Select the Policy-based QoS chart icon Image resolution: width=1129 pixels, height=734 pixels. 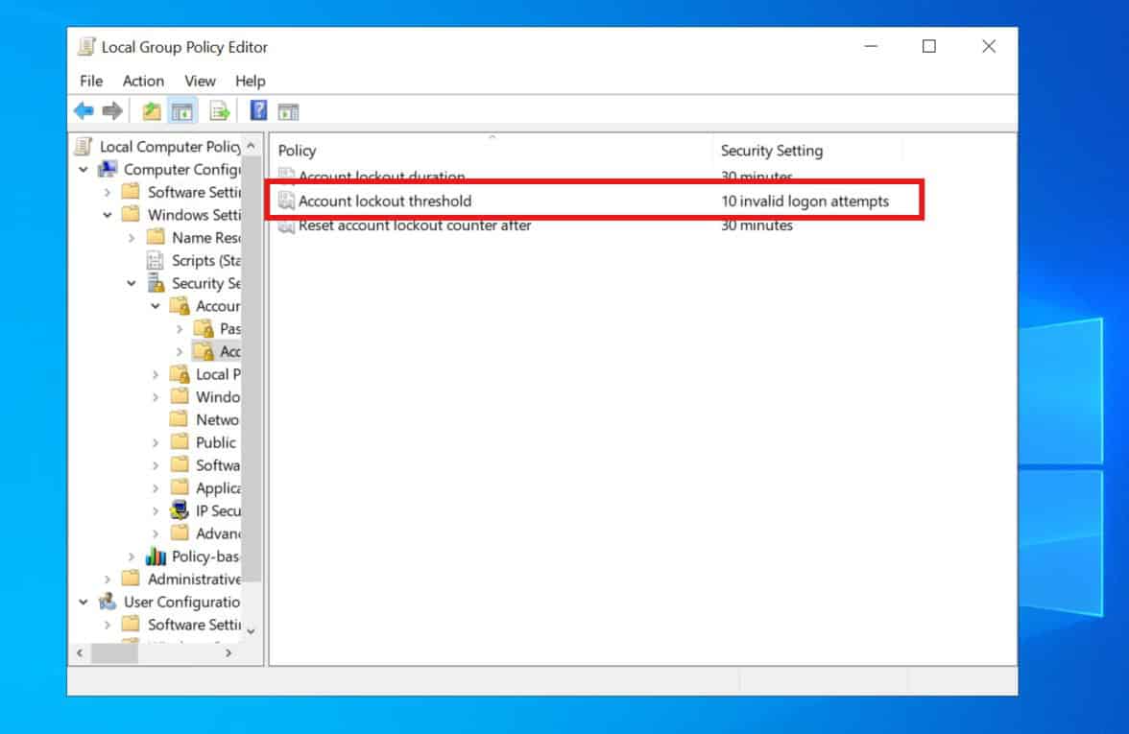(156, 556)
